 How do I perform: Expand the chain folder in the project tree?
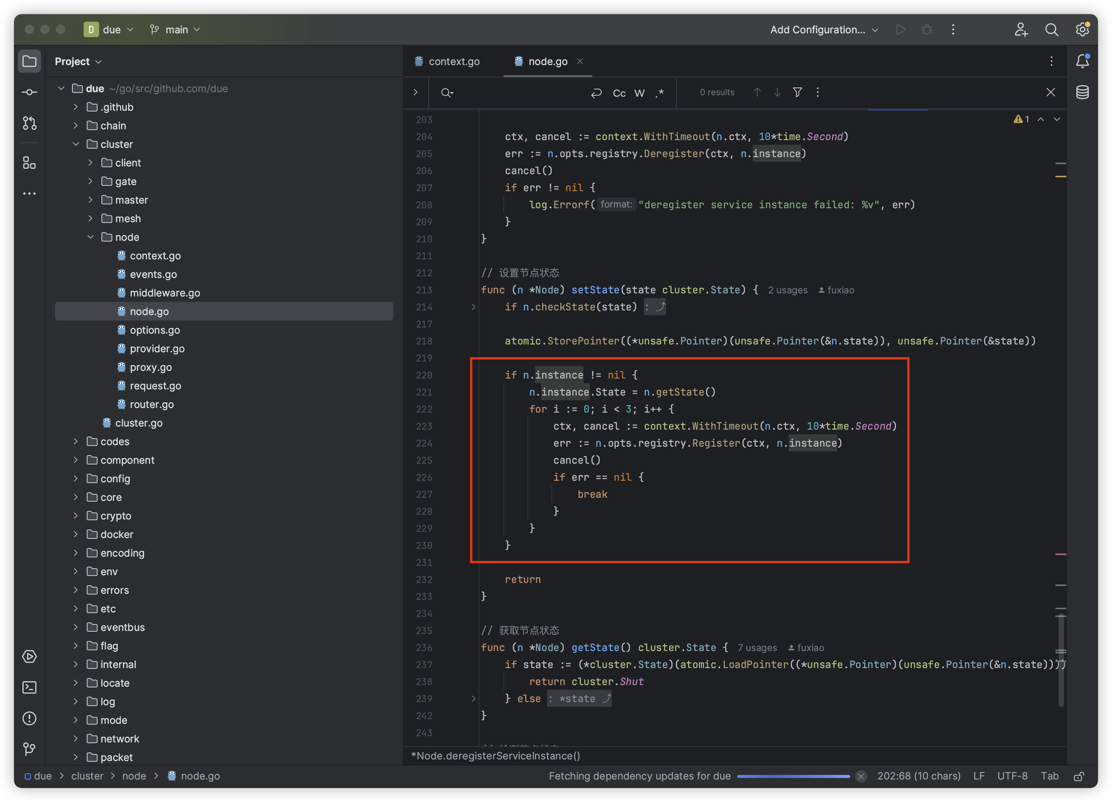click(76, 125)
